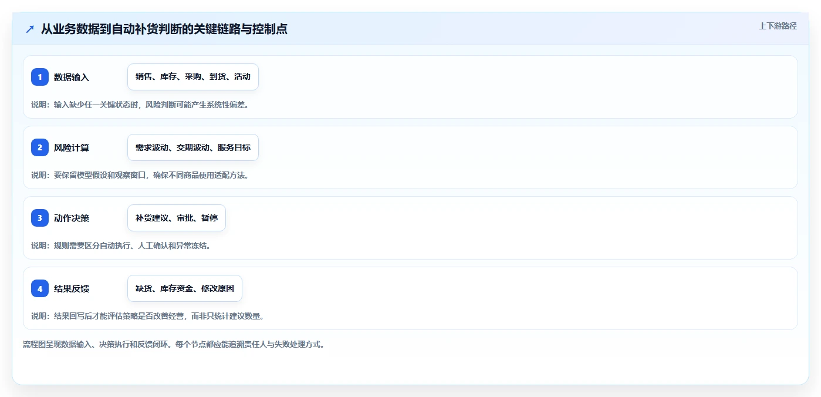Select the 补货建议、审批、暂停 chip

pyautogui.click(x=177, y=218)
